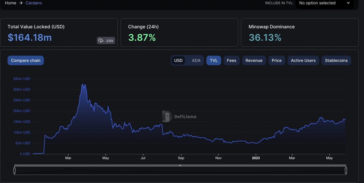Click the 3.87% change value
The image size is (364, 183).
pyautogui.click(x=142, y=38)
